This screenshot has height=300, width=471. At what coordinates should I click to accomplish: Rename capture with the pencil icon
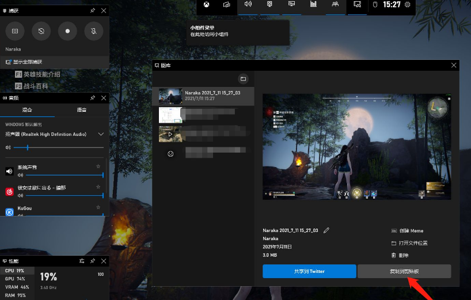(x=326, y=230)
